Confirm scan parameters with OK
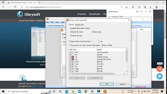The width and height of the screenshot is (167, 94). 107,84
